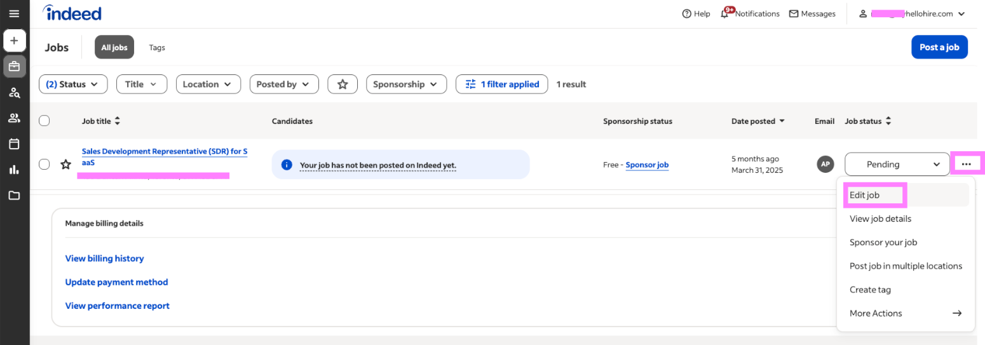Switch to the Tags tab
Screen dimensions: 985x345
point(157,48)
